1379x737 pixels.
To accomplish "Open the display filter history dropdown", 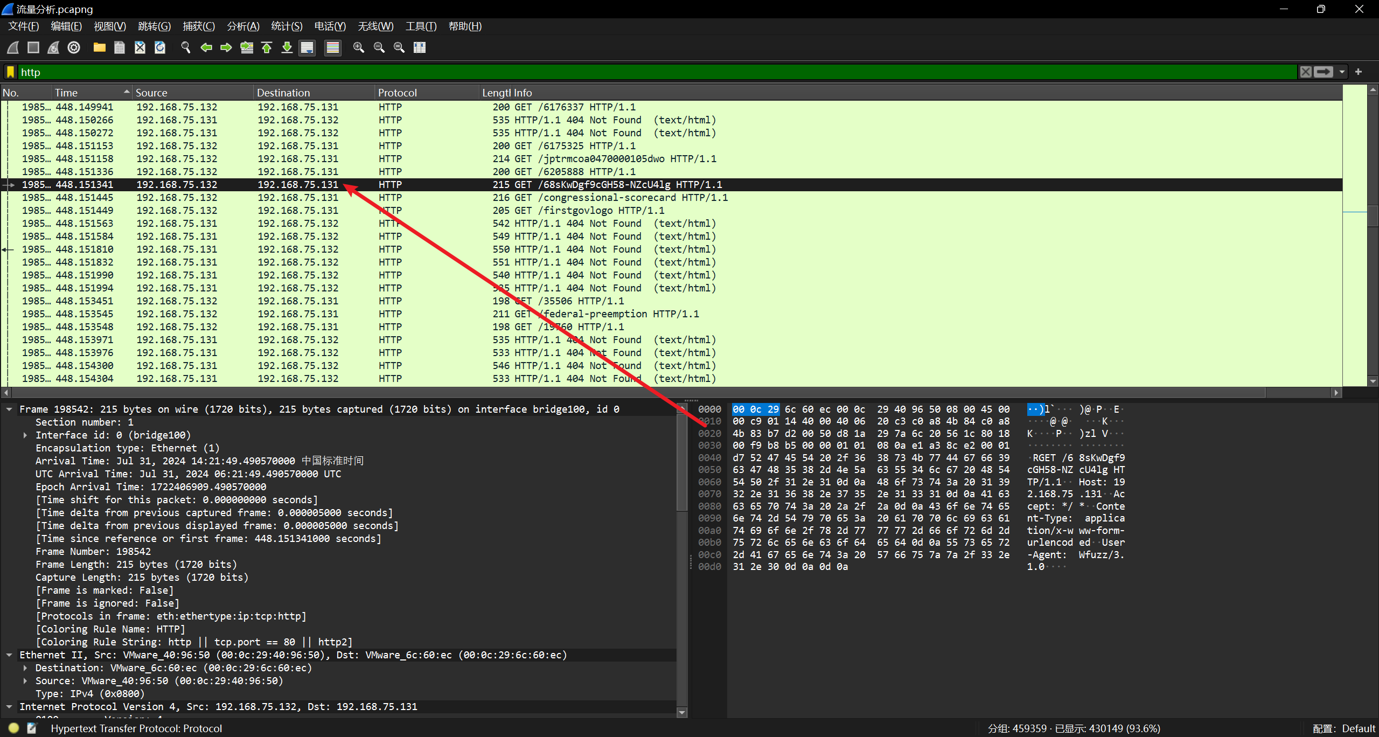I will coord(1342,72).
